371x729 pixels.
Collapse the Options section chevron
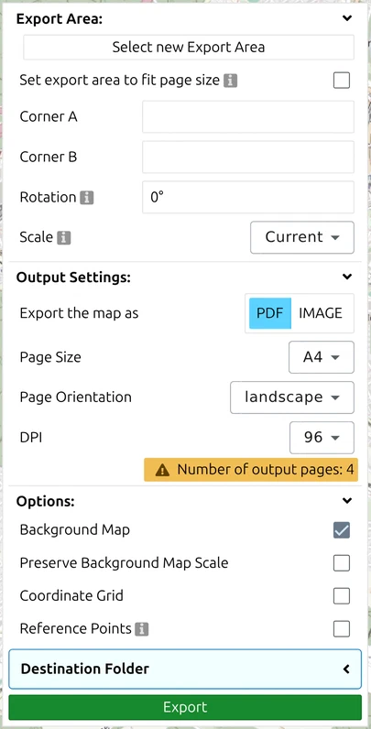347,501
